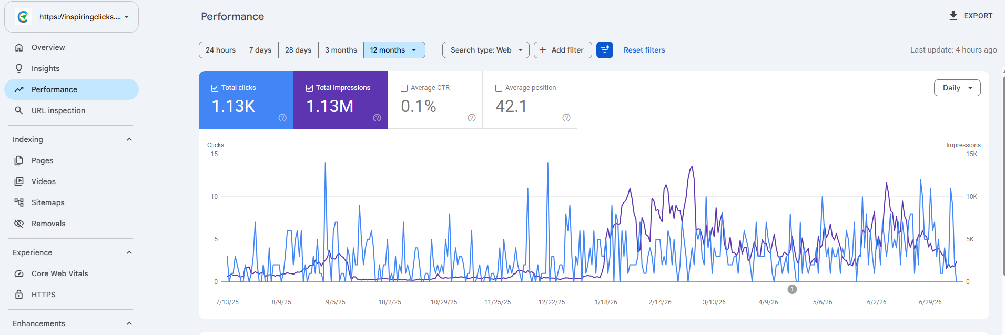
Task: Enable the Average CTR checkbox
Action: tap(404, 88)
